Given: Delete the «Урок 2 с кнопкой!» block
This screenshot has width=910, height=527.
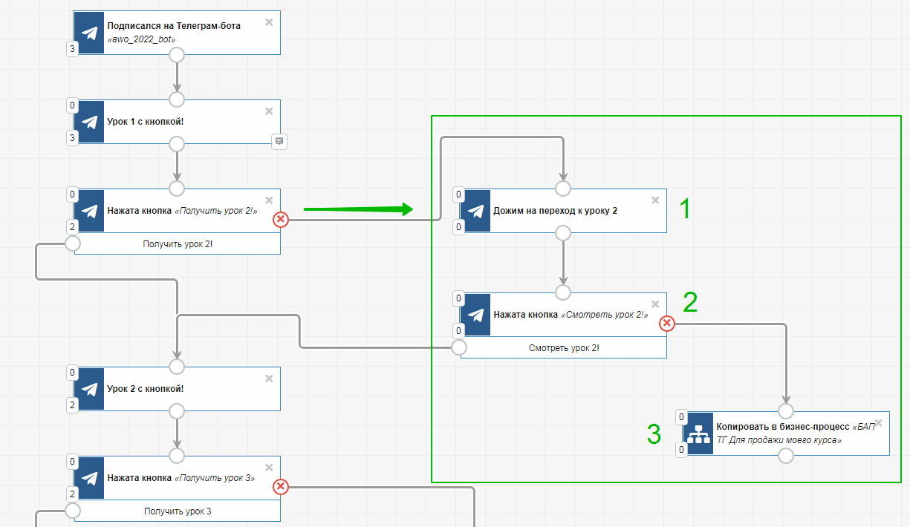Looking at the screenshot, I should point(269,379).
